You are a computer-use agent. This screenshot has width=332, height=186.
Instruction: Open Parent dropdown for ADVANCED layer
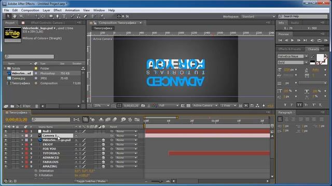pyautogui.click(x=127, y=158)
